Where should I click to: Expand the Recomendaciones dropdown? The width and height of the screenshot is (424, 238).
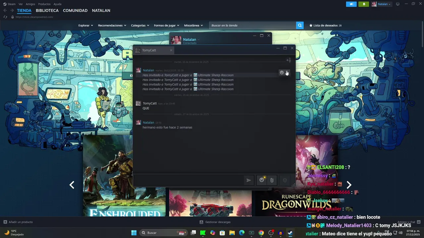click(112, 25)
